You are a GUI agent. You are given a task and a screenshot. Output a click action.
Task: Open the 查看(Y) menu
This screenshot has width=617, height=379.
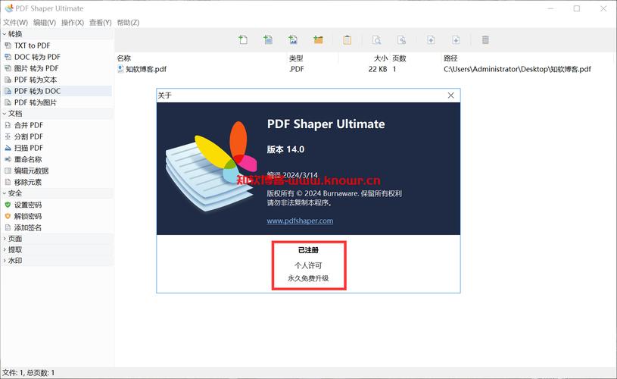pos(101,23)
